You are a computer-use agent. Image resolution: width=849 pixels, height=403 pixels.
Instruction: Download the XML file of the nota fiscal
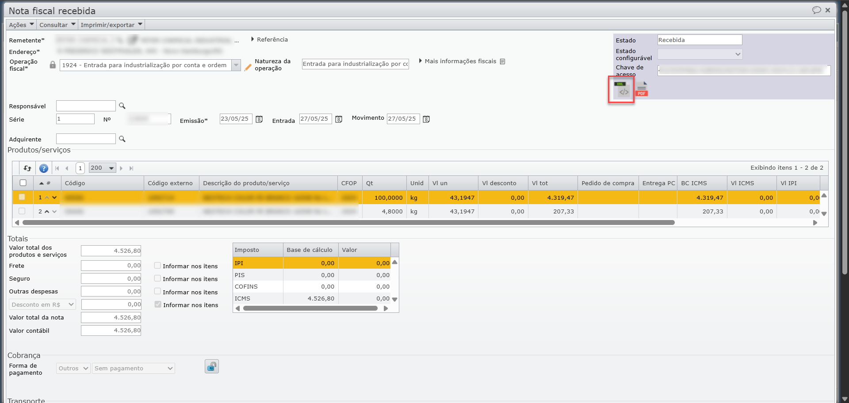pos(621,89)
